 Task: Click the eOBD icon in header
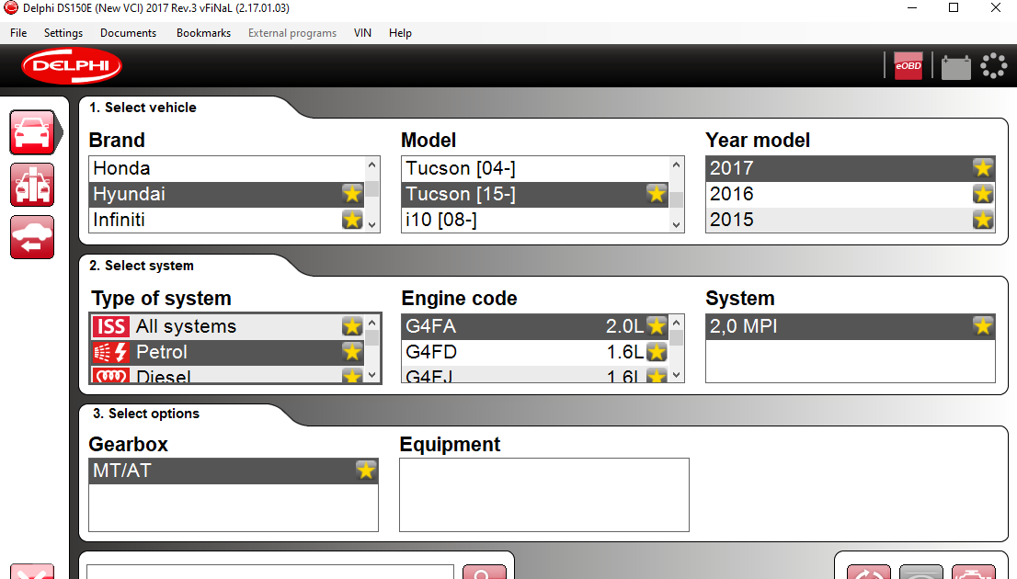point(908,65)
